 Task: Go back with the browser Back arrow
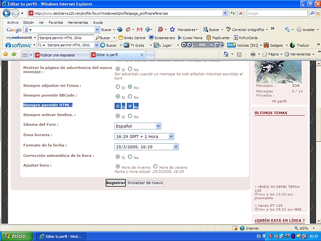6,13
